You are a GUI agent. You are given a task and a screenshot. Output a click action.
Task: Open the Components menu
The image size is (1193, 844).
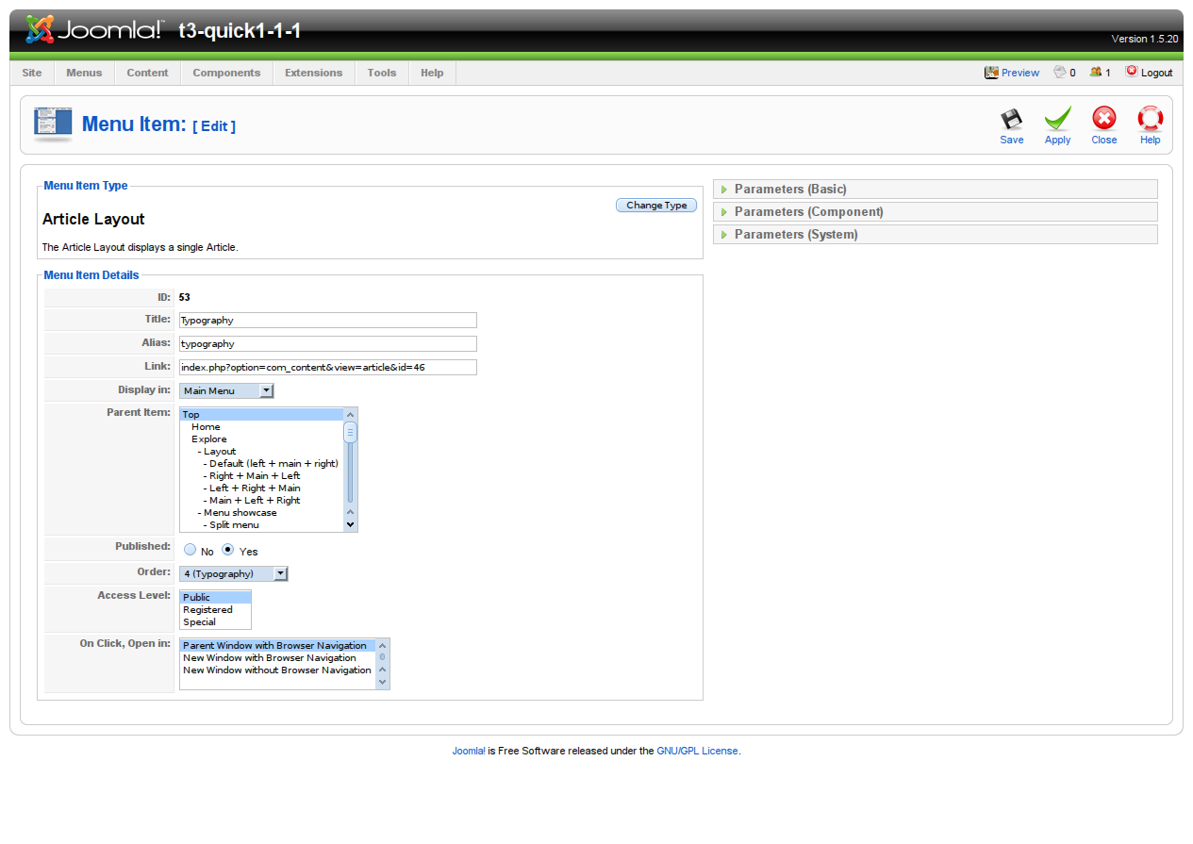[226, 73]
